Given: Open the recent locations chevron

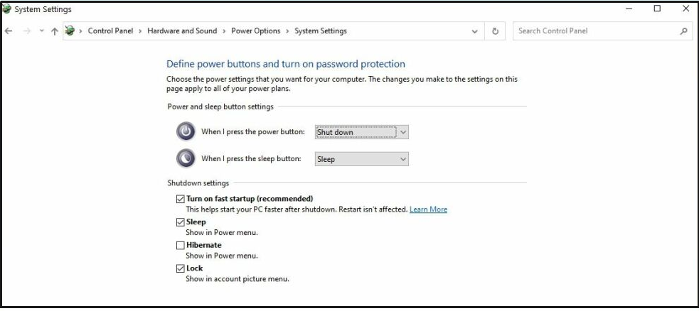Looking at the screenshot, I should [x=42, y=31].
